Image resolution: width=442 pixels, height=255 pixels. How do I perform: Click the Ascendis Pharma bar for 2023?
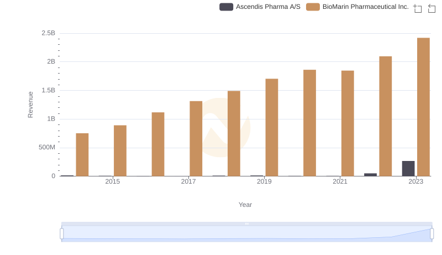tap(408, 169)
